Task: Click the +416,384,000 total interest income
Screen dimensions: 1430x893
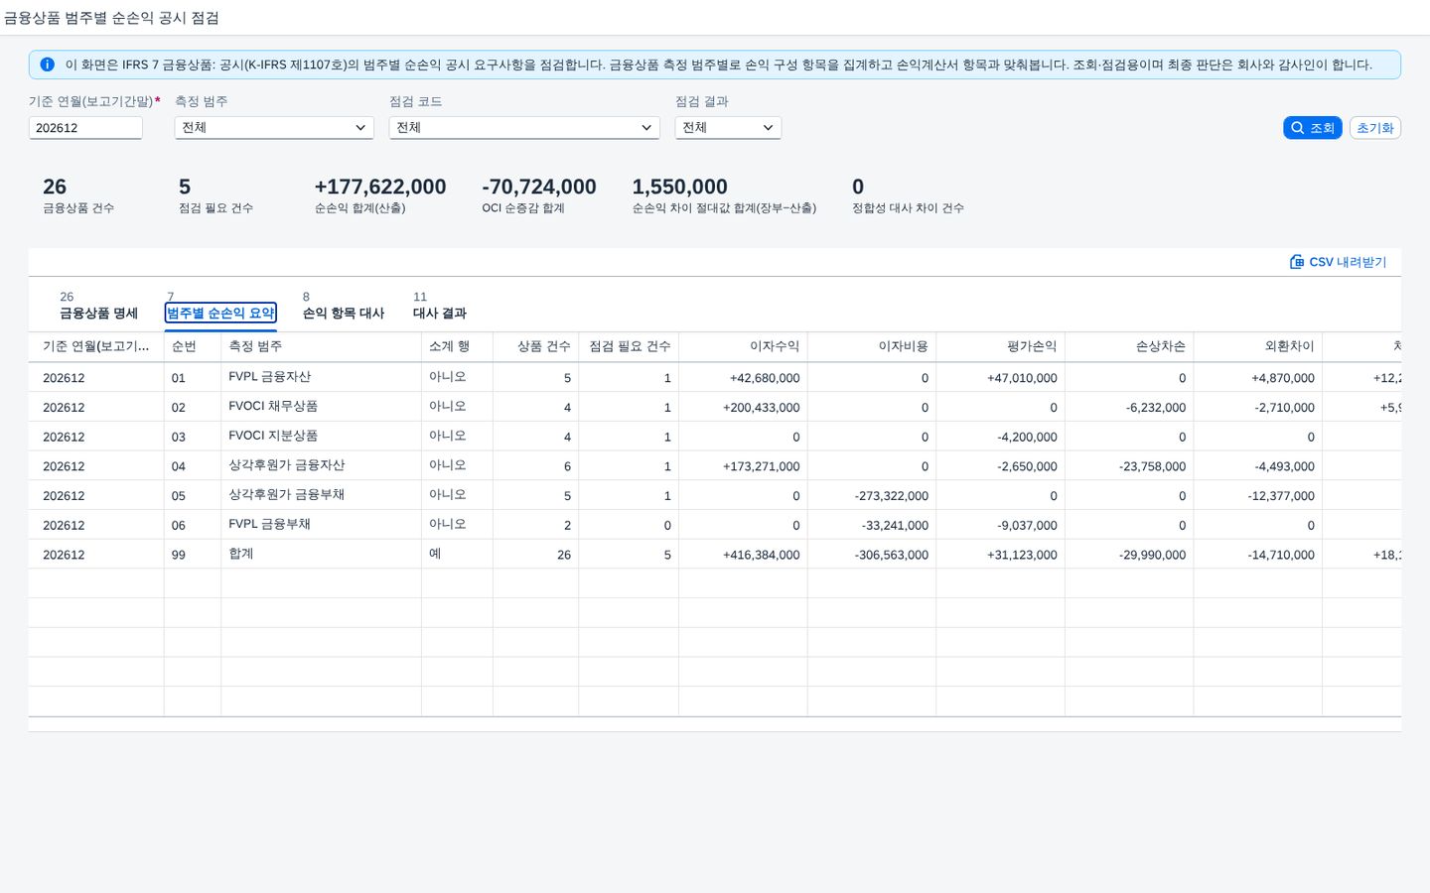Action: click(762, 556)
